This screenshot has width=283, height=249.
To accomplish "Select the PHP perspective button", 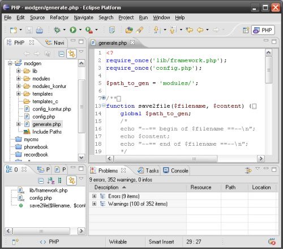I will point(263,30).
